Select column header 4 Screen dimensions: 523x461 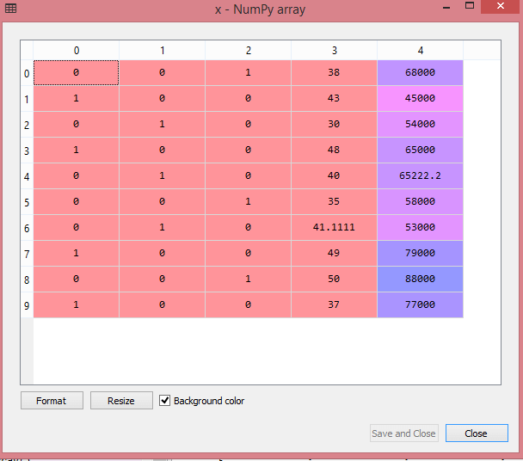click(x=420, y=51)
